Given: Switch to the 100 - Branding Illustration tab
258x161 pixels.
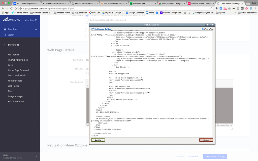Looking at the screenshot, I should click(26, 4).
